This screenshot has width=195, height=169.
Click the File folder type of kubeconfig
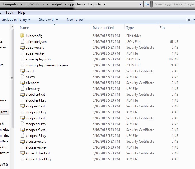coord(134,36)
